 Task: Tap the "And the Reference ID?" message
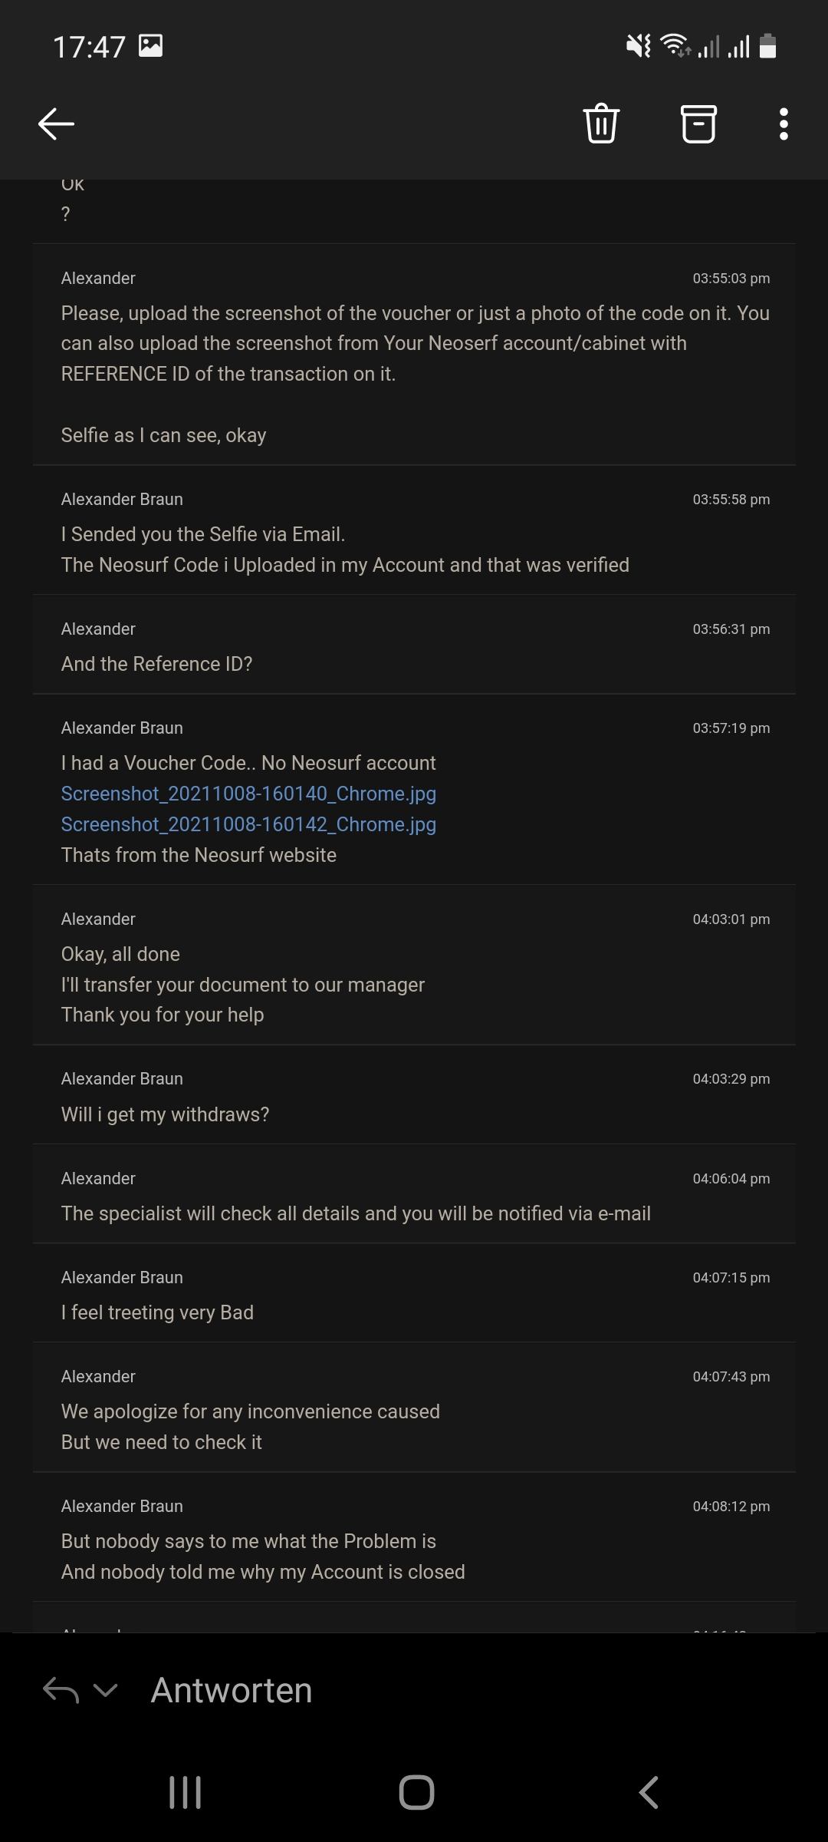coord(156,664)
